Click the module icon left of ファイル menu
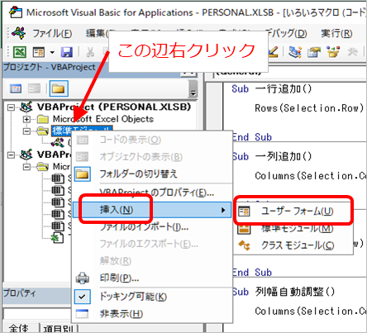The image size is (367, 333). coord(19,33)
